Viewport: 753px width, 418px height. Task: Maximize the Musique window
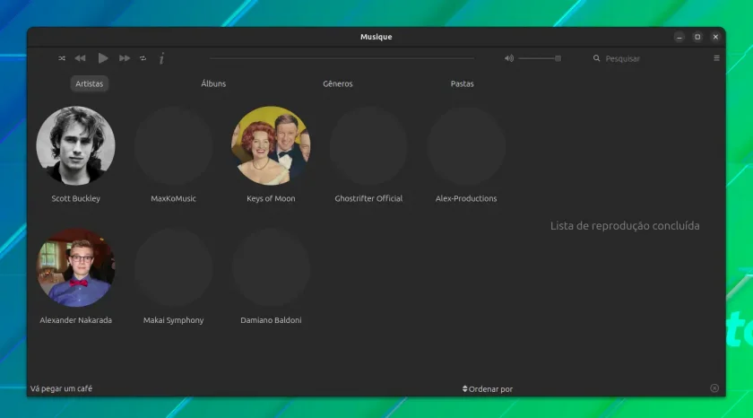[x=697, y=37]
